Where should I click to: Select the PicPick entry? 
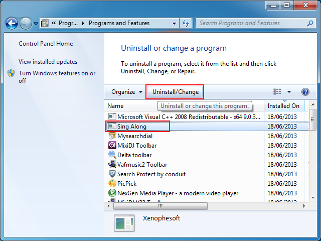207,184
